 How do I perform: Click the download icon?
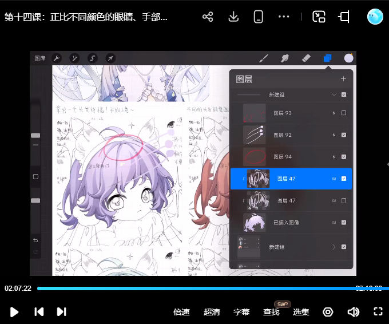click(233, 17)
